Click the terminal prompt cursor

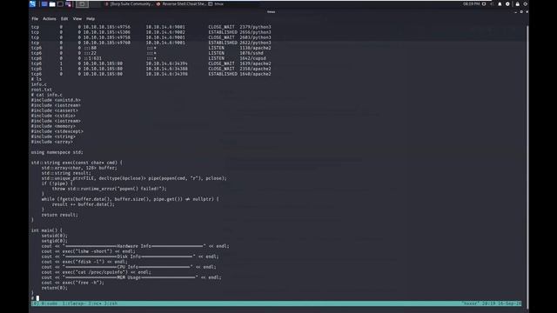tap(37, 298)
